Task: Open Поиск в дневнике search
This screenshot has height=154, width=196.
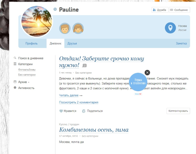Action: [31, 58]
